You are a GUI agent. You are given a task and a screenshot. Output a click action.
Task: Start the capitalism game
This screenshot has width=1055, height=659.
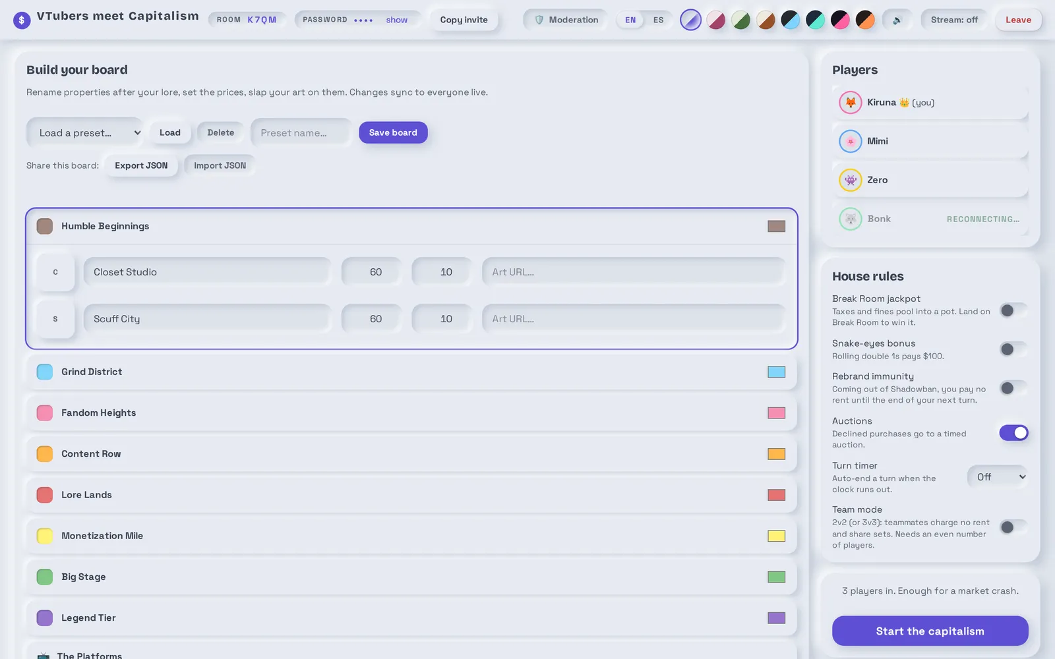(x=930, y=631)
